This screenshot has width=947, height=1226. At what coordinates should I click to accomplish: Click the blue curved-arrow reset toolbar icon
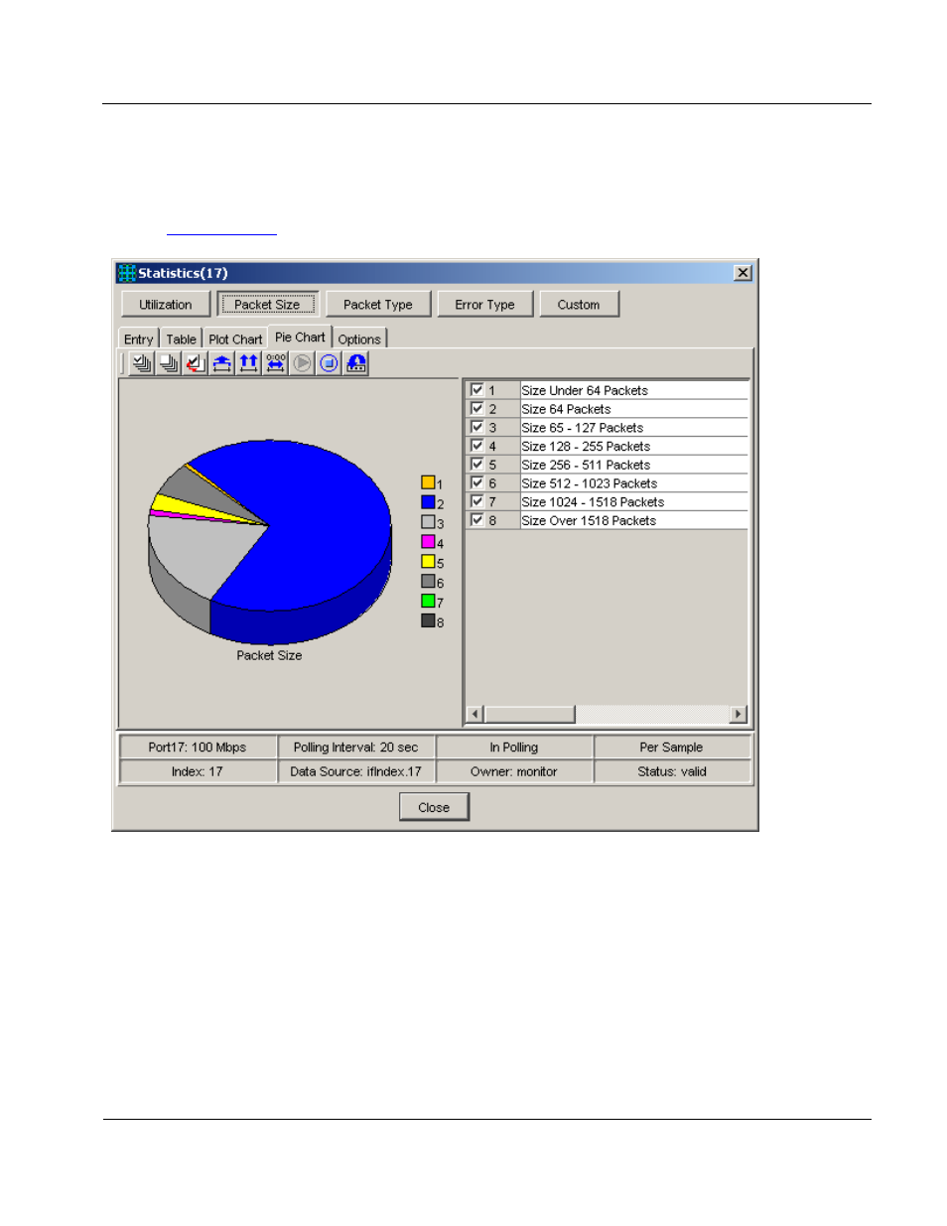(x=356, y=363)
